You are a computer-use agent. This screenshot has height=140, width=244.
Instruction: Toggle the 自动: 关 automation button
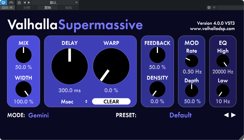pos(7,8)
